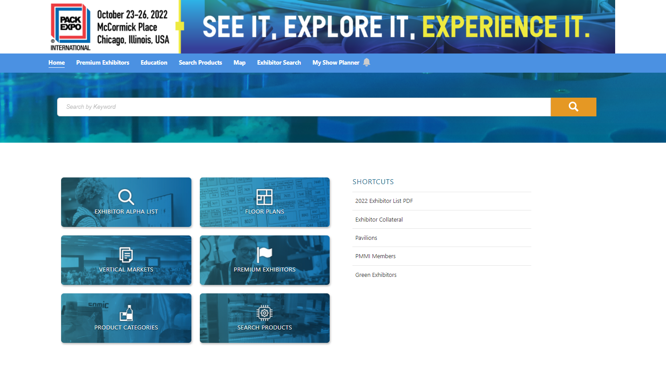Open the Education menu item
666x387 pixels.
pyautogui.click(x=154, y=62)
